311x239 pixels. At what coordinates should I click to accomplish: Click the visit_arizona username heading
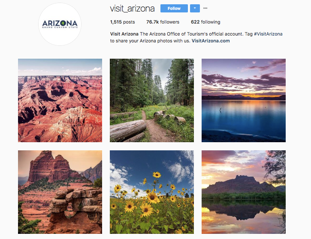click(x=132, y=9)
